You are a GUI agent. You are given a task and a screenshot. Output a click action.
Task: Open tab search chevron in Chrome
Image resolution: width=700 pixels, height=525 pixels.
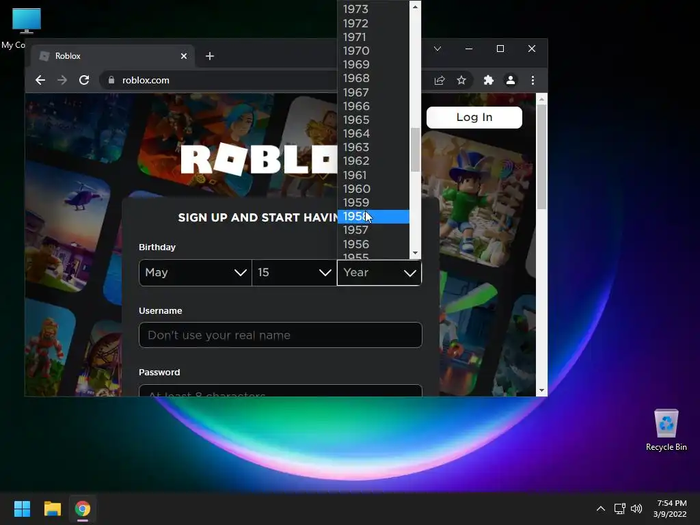(437, 49)
